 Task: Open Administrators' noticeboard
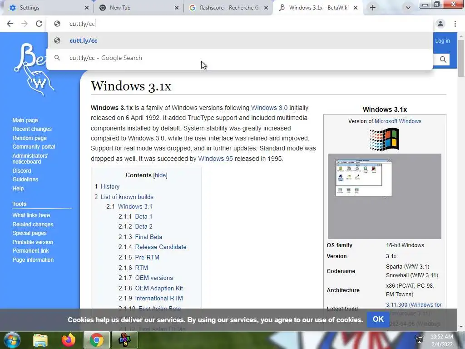tap(30, 159)
